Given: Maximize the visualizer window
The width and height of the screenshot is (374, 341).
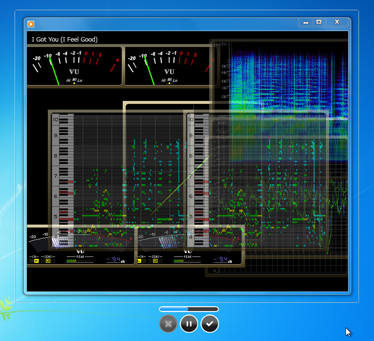Looking at the screenshot, I should pyautogui.click(x=319, y=22).
